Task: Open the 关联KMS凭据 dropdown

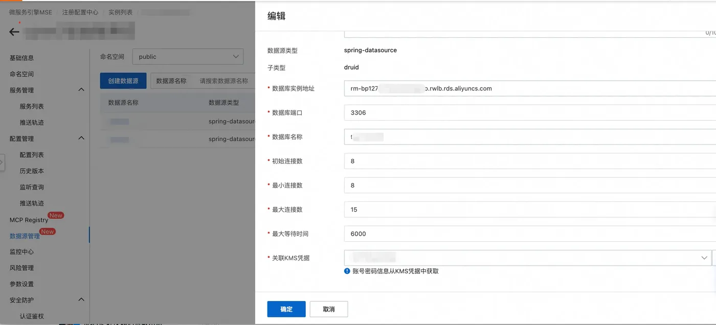Action: coord(527,258)
